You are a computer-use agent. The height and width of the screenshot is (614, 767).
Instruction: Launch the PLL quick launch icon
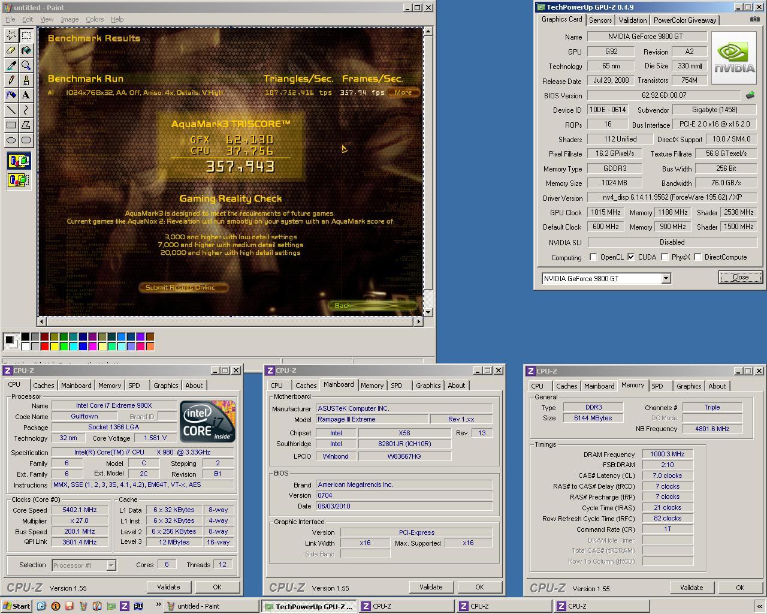click(x=138, y=606)
